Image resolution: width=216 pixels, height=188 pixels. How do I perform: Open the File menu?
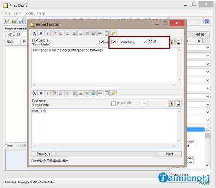[x=8, y=13]
